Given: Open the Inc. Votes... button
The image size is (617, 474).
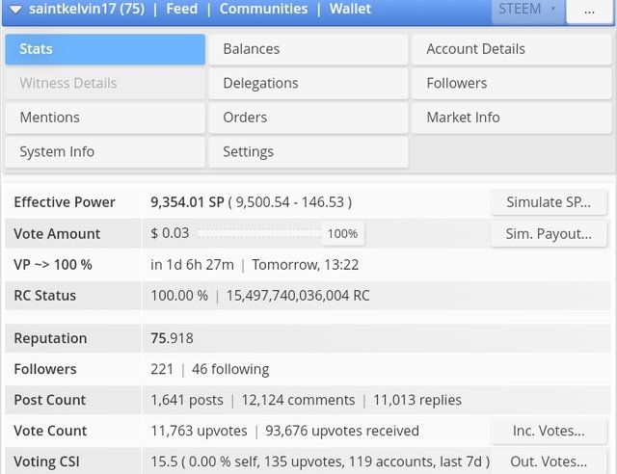Looking at the screenshot, I should (549, 431).
